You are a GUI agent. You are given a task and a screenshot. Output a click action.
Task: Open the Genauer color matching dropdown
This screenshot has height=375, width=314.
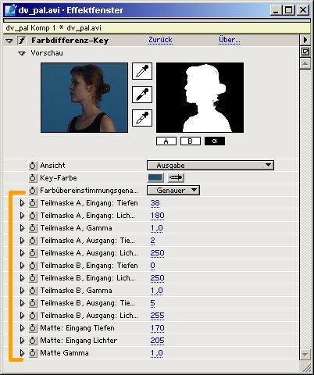(x=173, y=191)
